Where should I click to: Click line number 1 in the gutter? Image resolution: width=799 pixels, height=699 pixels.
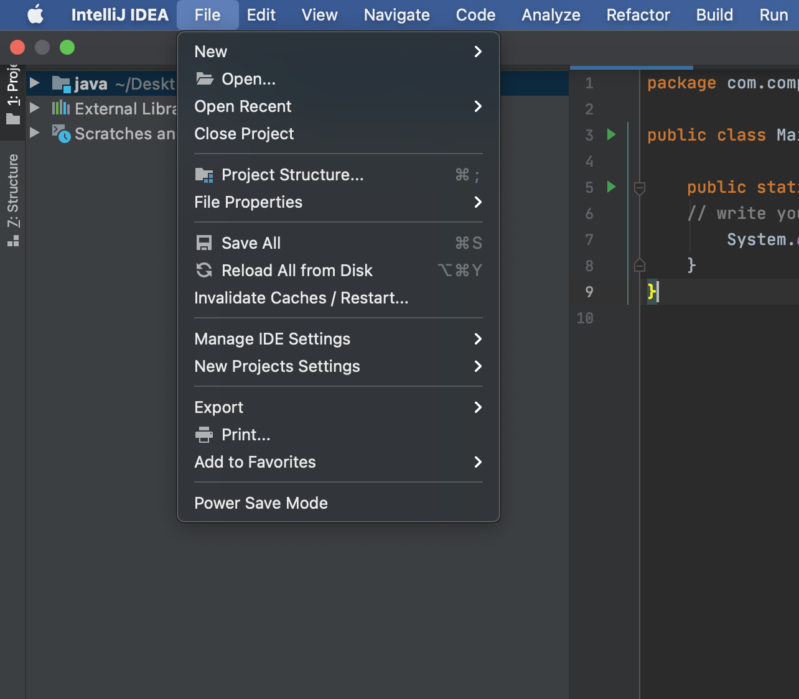(589, 83)
